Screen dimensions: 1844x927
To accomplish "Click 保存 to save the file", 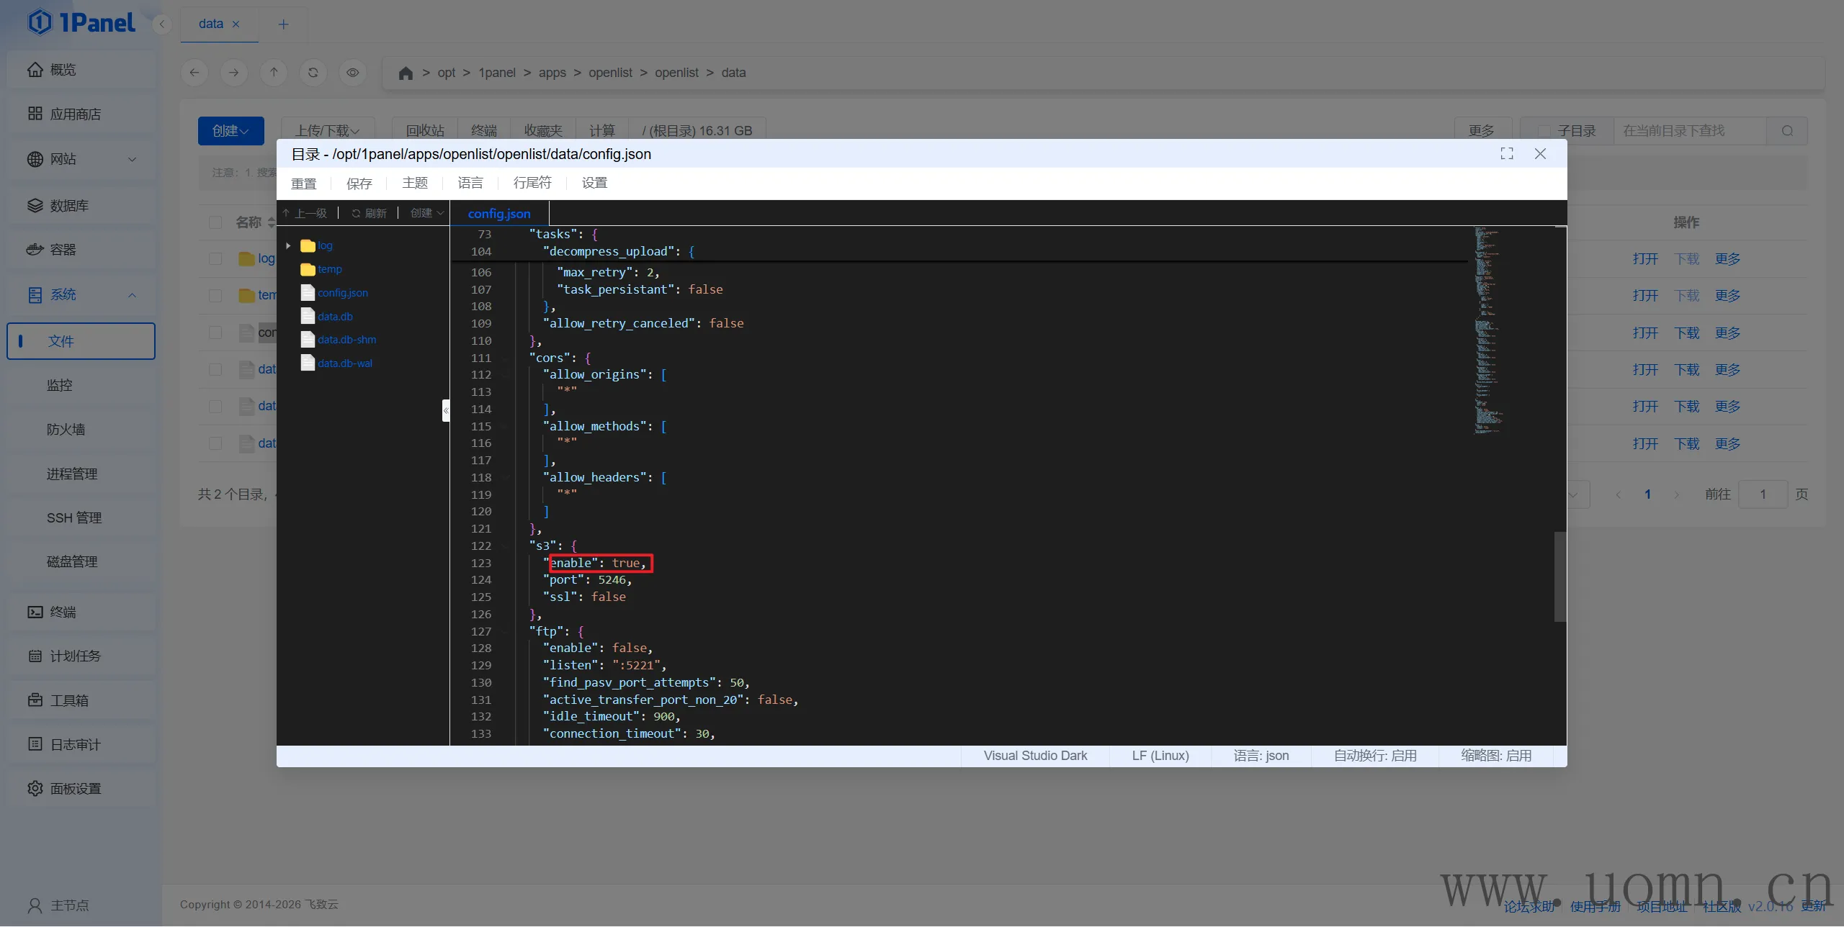I will 359,184.
